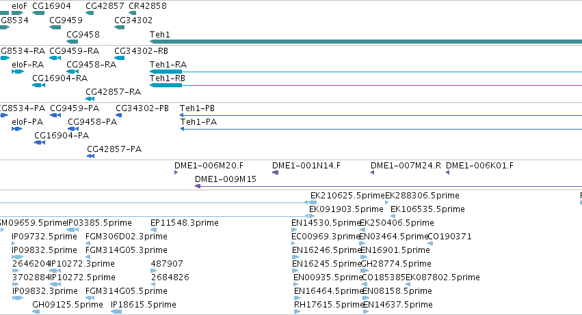
Task: Click the CG9458-PA protein glyph
Action: tap(73, 129)
